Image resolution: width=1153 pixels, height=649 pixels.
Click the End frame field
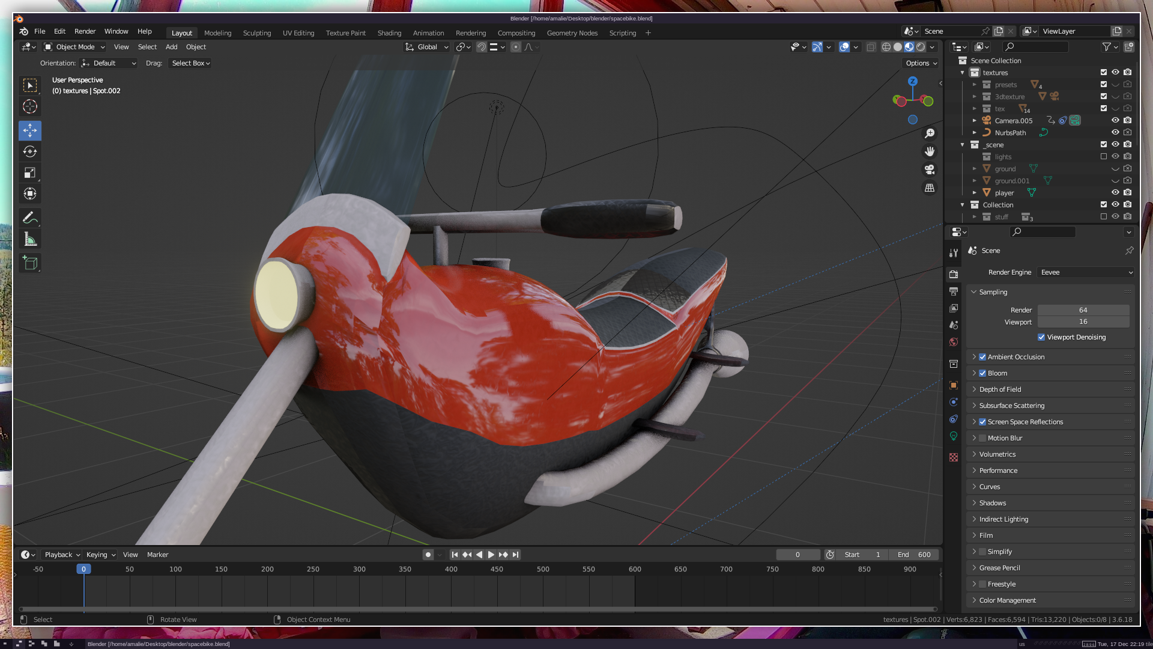(x=914, y=555)
